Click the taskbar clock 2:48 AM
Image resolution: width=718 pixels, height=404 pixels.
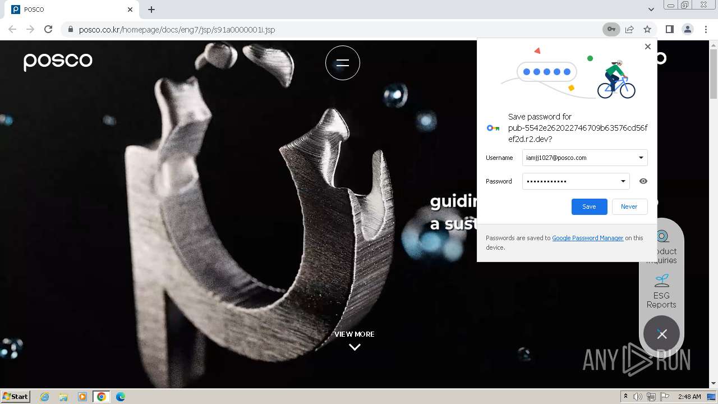tap(689, 397)
